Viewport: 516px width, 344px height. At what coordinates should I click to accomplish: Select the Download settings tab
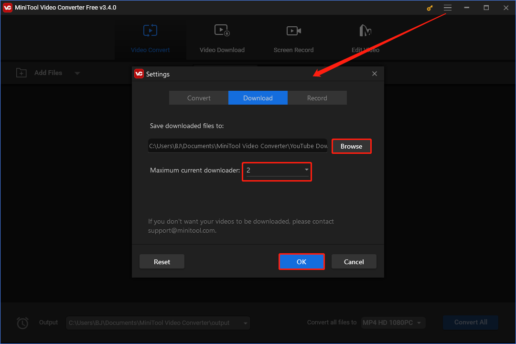258,98
